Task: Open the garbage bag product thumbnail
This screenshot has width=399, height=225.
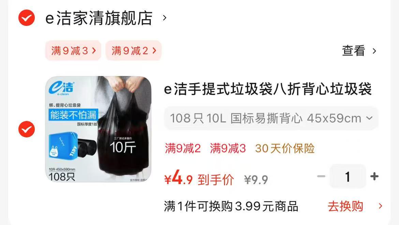Action: 98,129
